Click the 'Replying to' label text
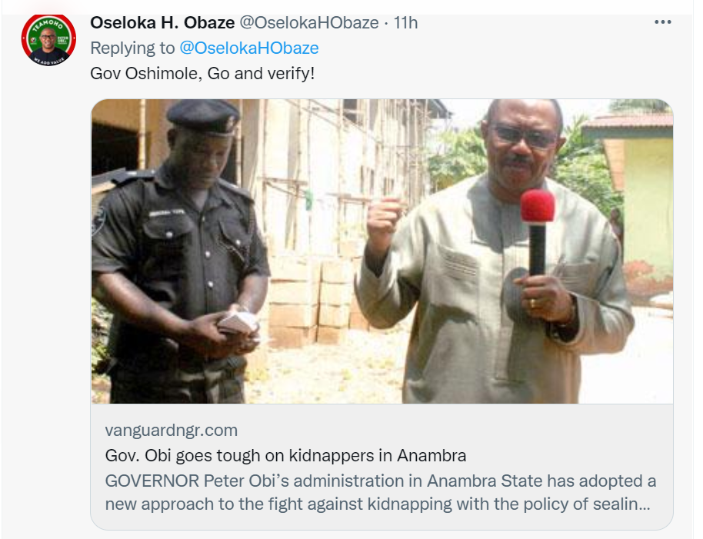 (x=132, y=48)
